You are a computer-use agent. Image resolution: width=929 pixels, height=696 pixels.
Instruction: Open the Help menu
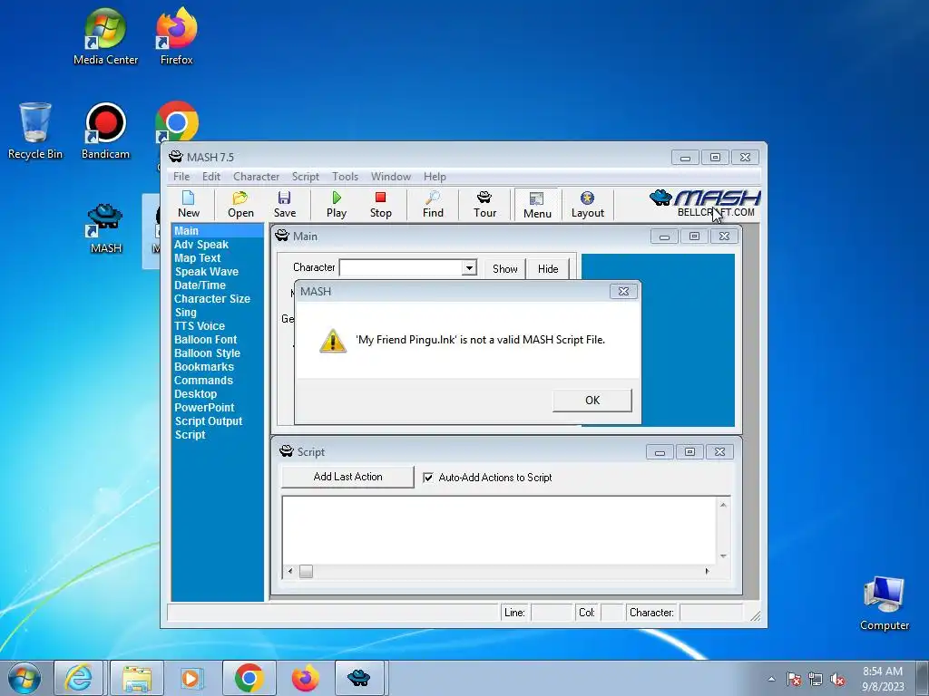tap(435, 177)
